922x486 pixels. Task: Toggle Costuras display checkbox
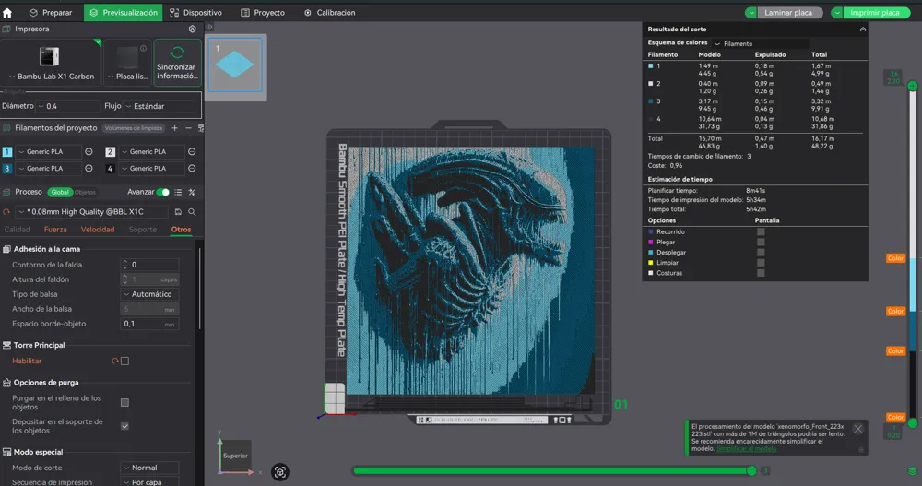click(761, 273)
